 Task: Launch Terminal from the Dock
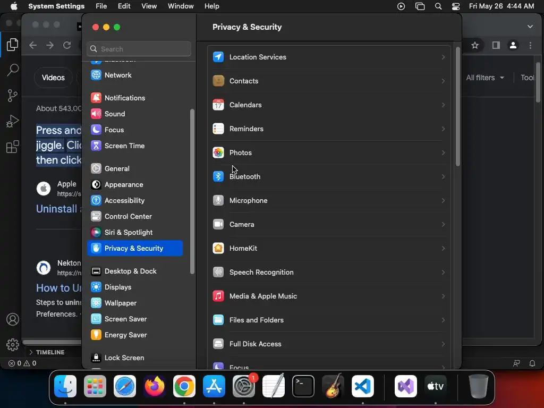click(303, 386)
